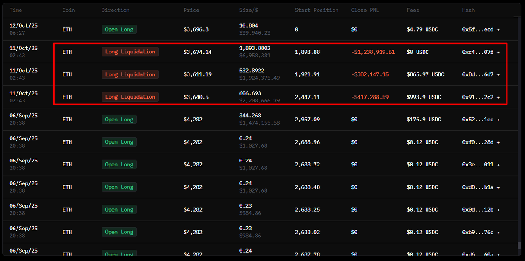Click the size value 606.693
525x261 pixels.
pyautogui.click(x=250, y=93)
